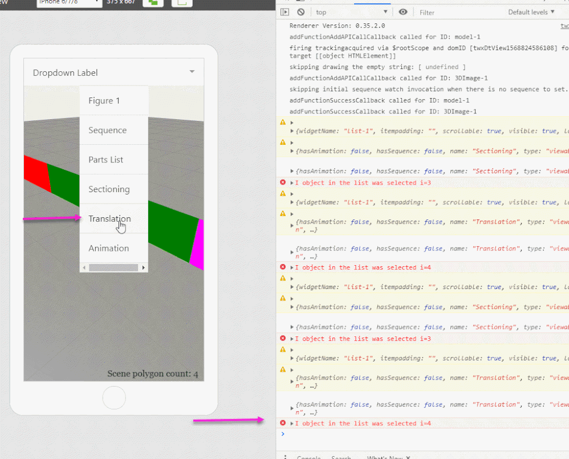The width and height of the screenshot is (569, 459).
Task: Create a live expression with eye icon
Action: (403, 12)
